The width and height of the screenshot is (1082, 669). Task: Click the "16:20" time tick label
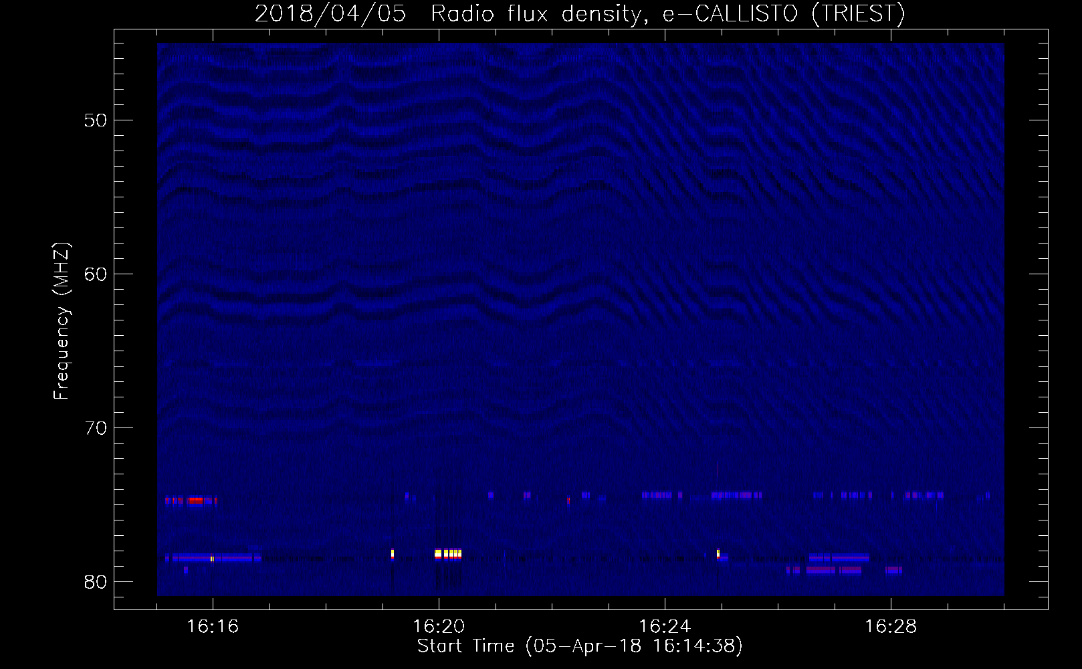tap(439, 627)
